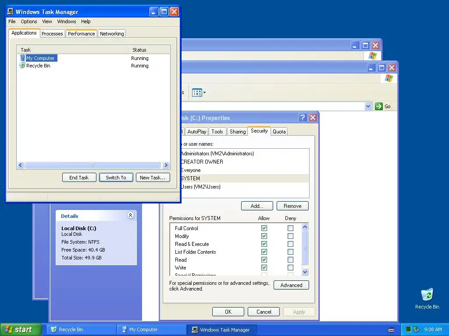Click the Recycle Bin icon in task list
The width and height of the screenshot is (449, 336).
pyautogui.click(x=22, y=66)
